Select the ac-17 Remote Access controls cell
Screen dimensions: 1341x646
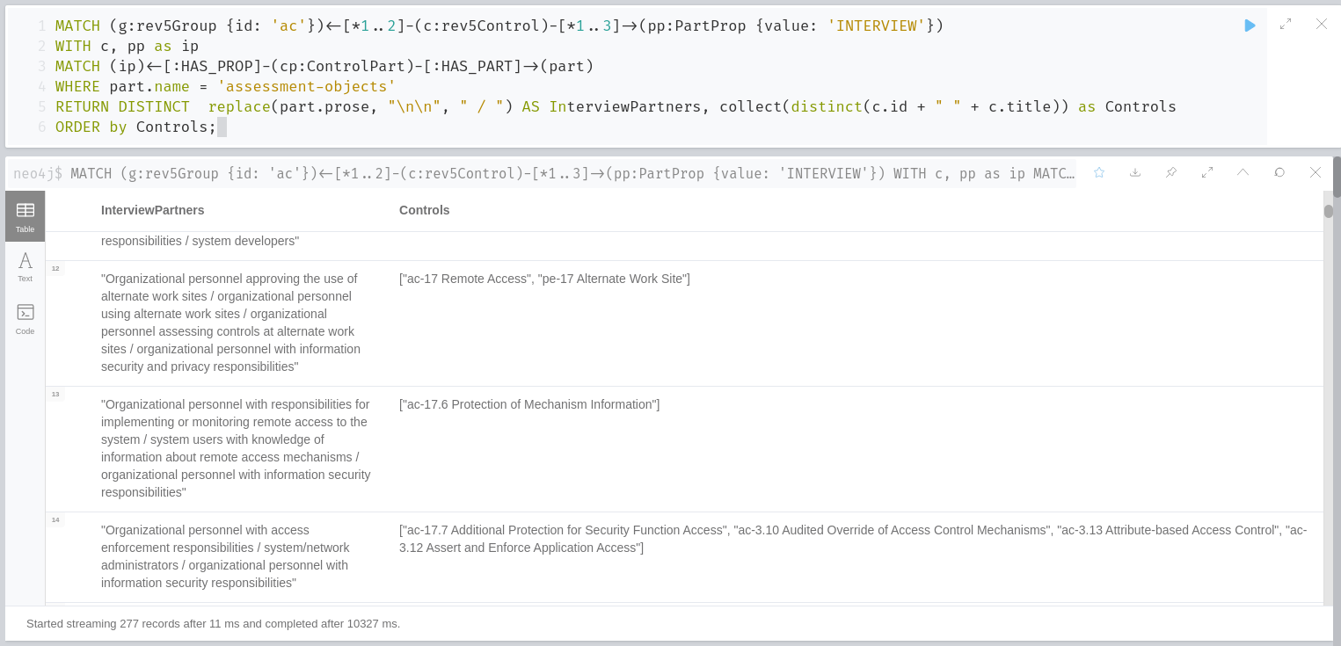tap(544, 279)
